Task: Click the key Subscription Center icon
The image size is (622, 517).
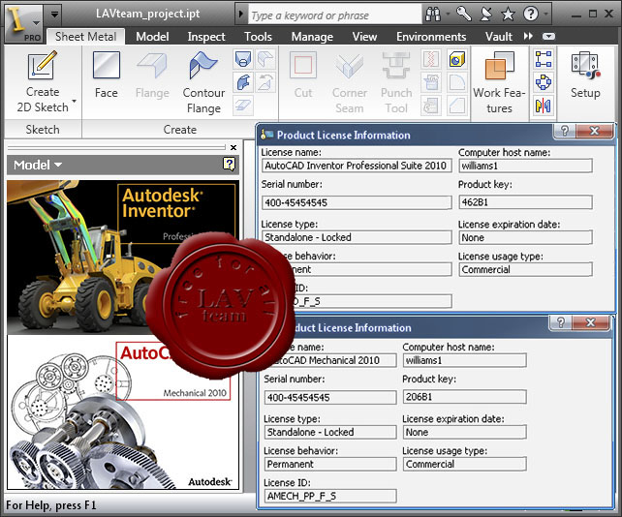Action: point(463,15)
